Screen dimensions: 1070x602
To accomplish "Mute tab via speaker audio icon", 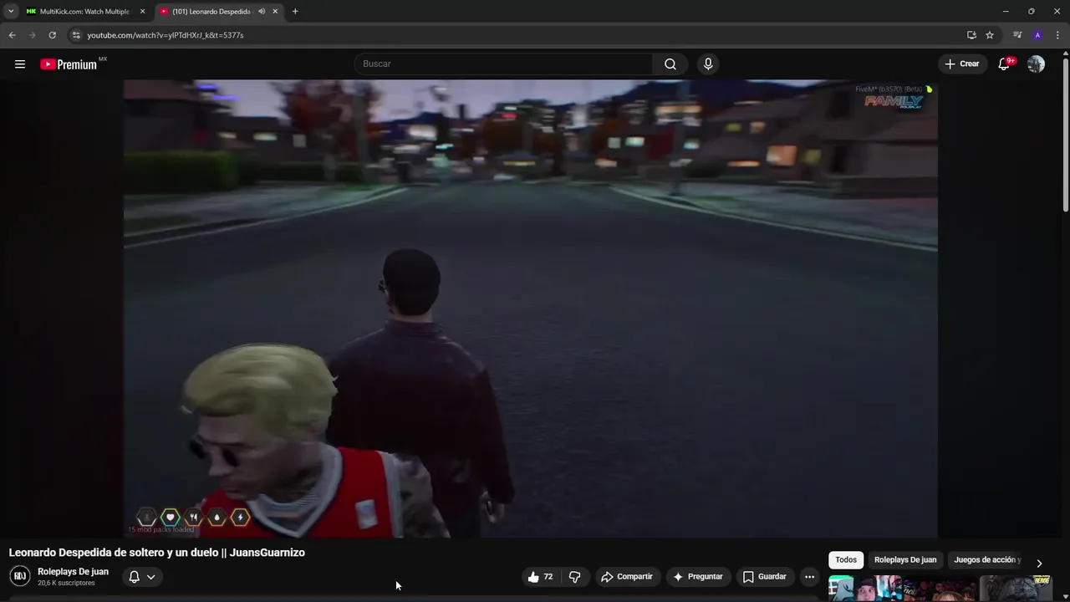I will 262,12.
